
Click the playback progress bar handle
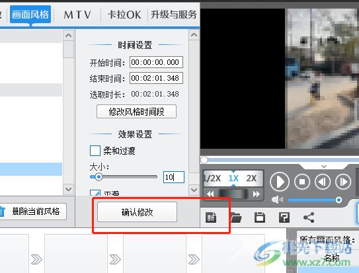point(204,160)
